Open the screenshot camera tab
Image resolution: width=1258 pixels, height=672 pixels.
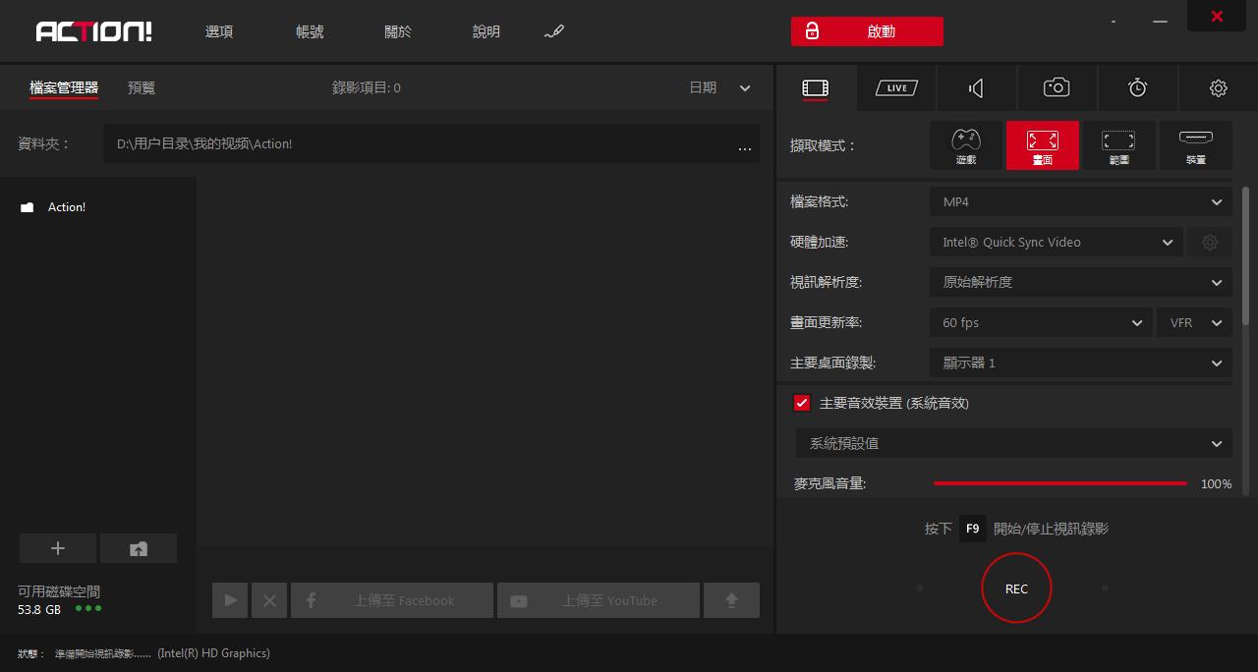click(x=1057, y=88)
